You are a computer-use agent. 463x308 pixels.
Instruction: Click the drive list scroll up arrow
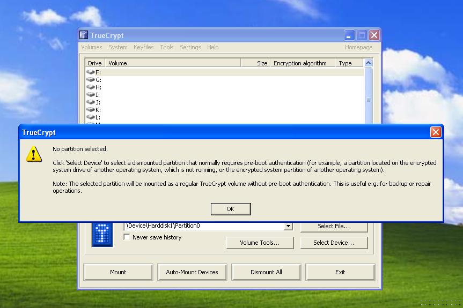368,63
